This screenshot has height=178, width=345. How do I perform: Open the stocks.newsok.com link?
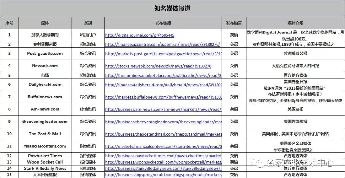pos(158,66)
